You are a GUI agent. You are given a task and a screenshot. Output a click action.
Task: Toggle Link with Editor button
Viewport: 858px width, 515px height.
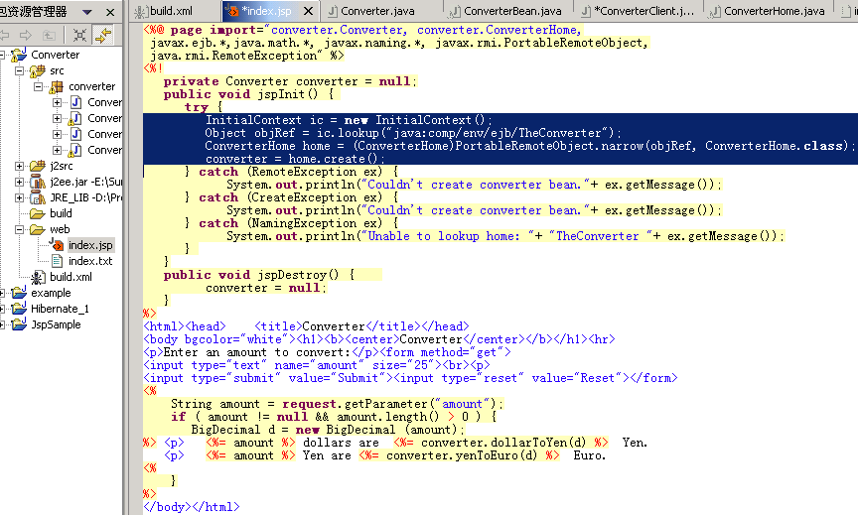click(103, 36)
